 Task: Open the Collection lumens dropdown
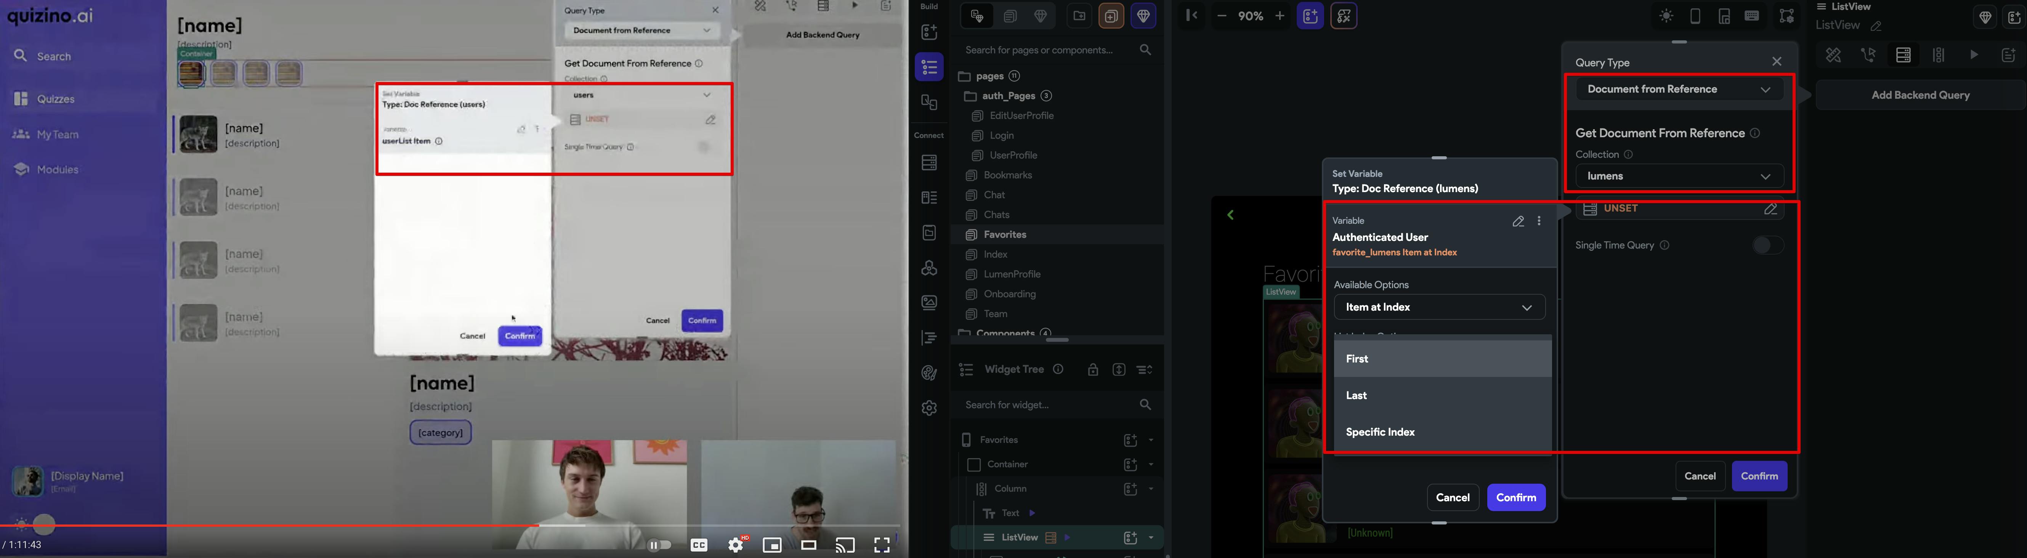click(1679, 176)
